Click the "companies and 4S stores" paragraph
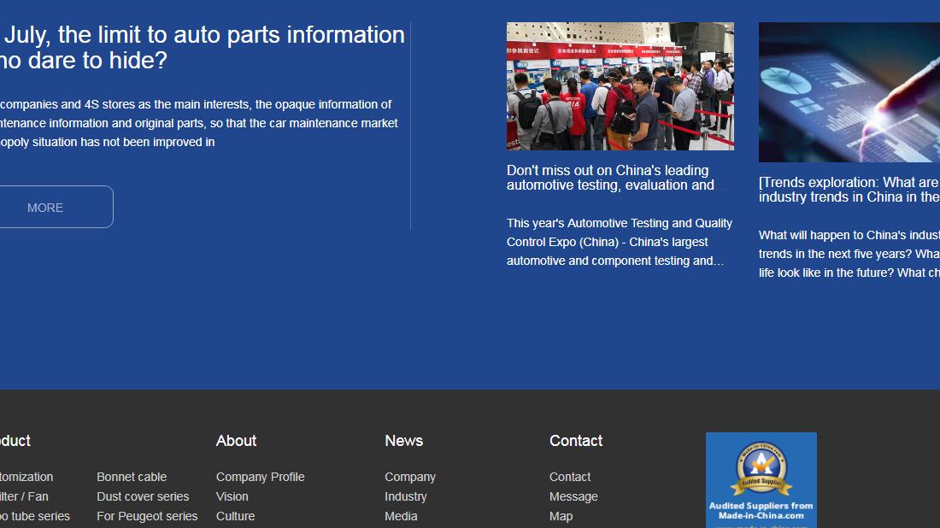This screenshot has width=940, height=528. [199, 124]
